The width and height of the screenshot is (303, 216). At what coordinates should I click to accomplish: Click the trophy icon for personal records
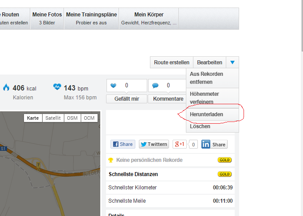[x=111, y=160]
